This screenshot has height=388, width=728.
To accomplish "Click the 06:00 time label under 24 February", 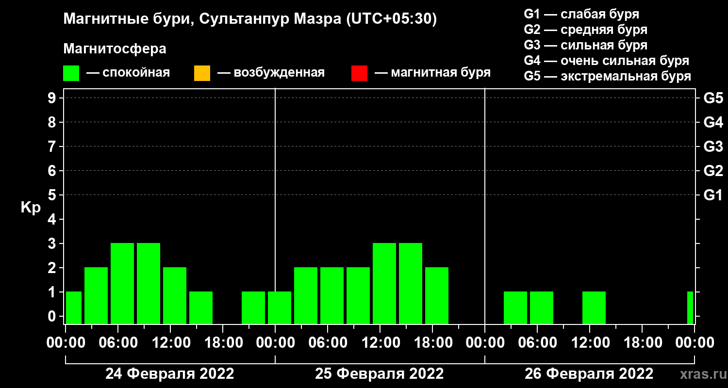I will 118,343.
